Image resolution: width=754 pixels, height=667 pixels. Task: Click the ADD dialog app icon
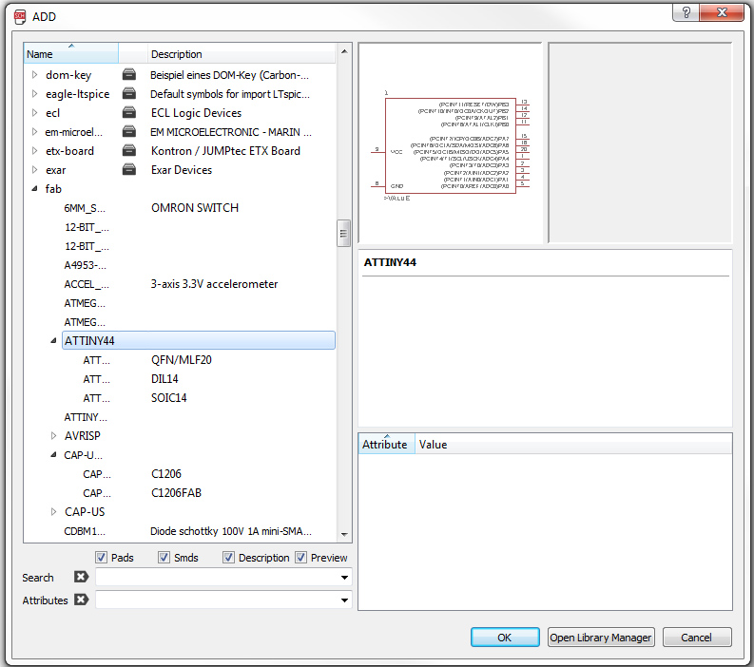pos(20,17)
